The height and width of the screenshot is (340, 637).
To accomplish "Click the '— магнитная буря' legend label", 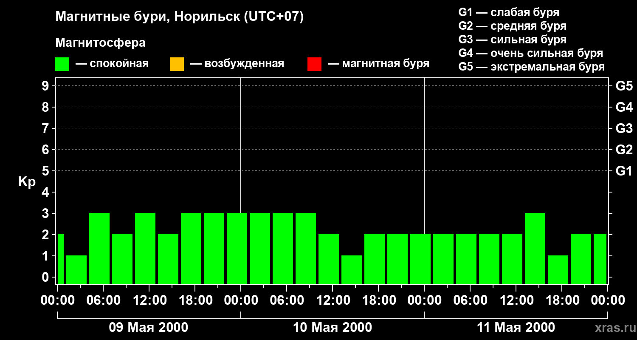I will point(378,64).
